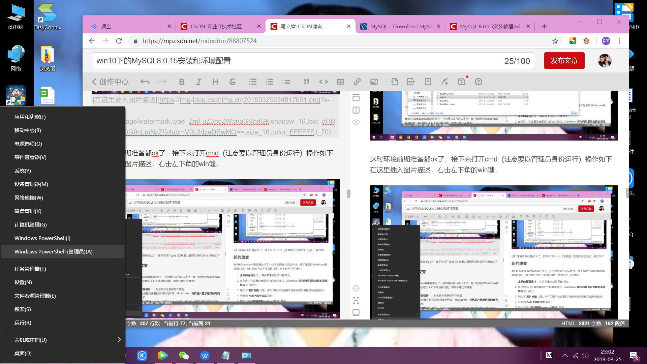The height and width of the screenshot is (364, 647).
Task: Show hidden system tray icons
Action: (x=565, y=355)
